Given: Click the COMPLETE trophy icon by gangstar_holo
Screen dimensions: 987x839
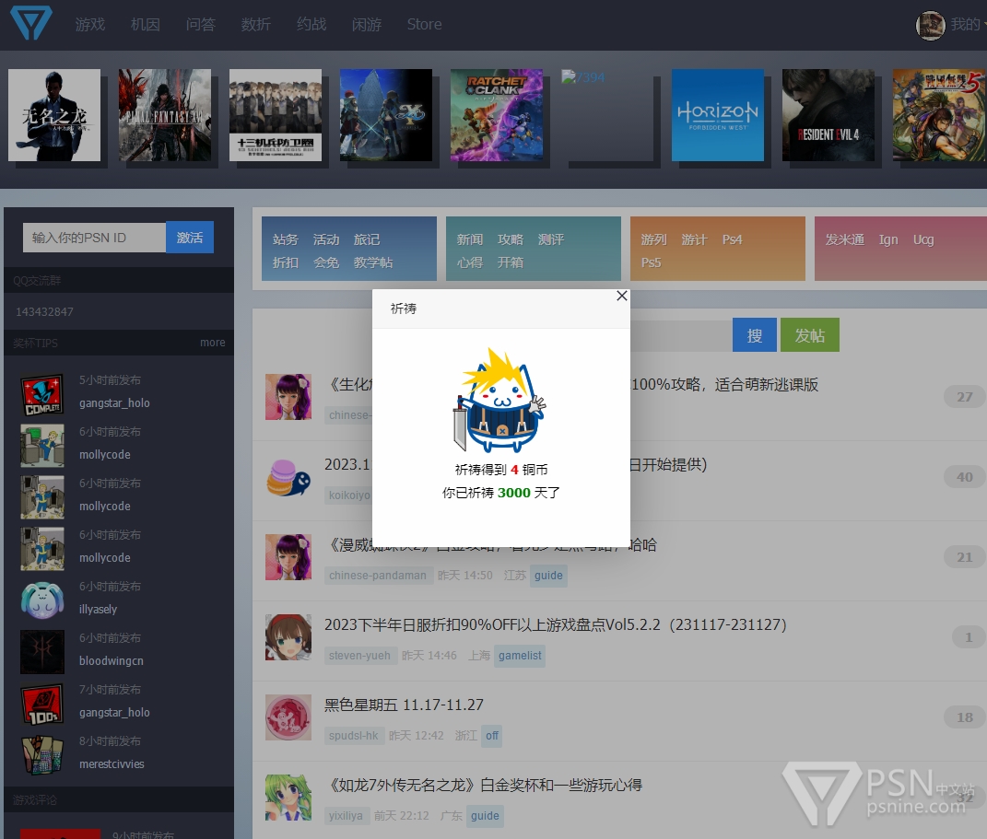Looking at the screenshot, I should click(42, 396).
